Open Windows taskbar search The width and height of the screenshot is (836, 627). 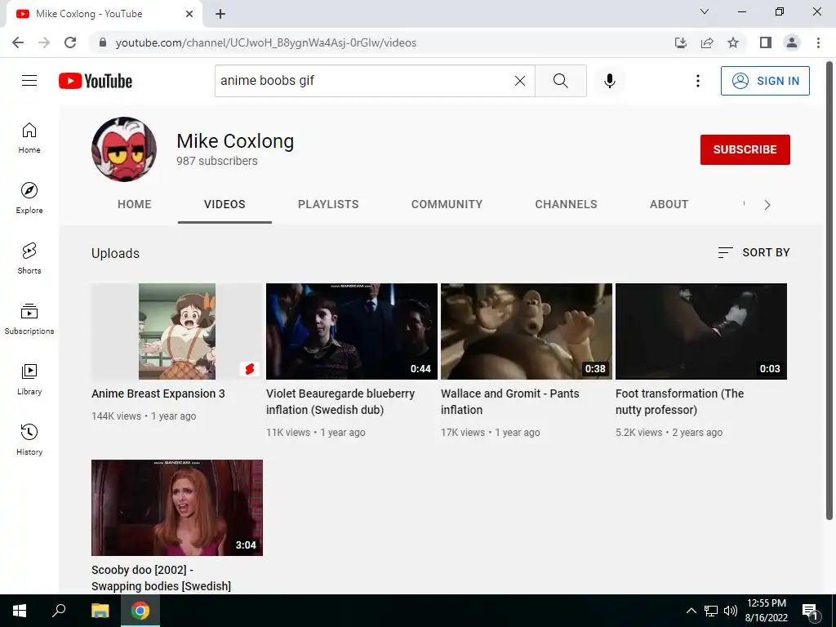[59, 611]
